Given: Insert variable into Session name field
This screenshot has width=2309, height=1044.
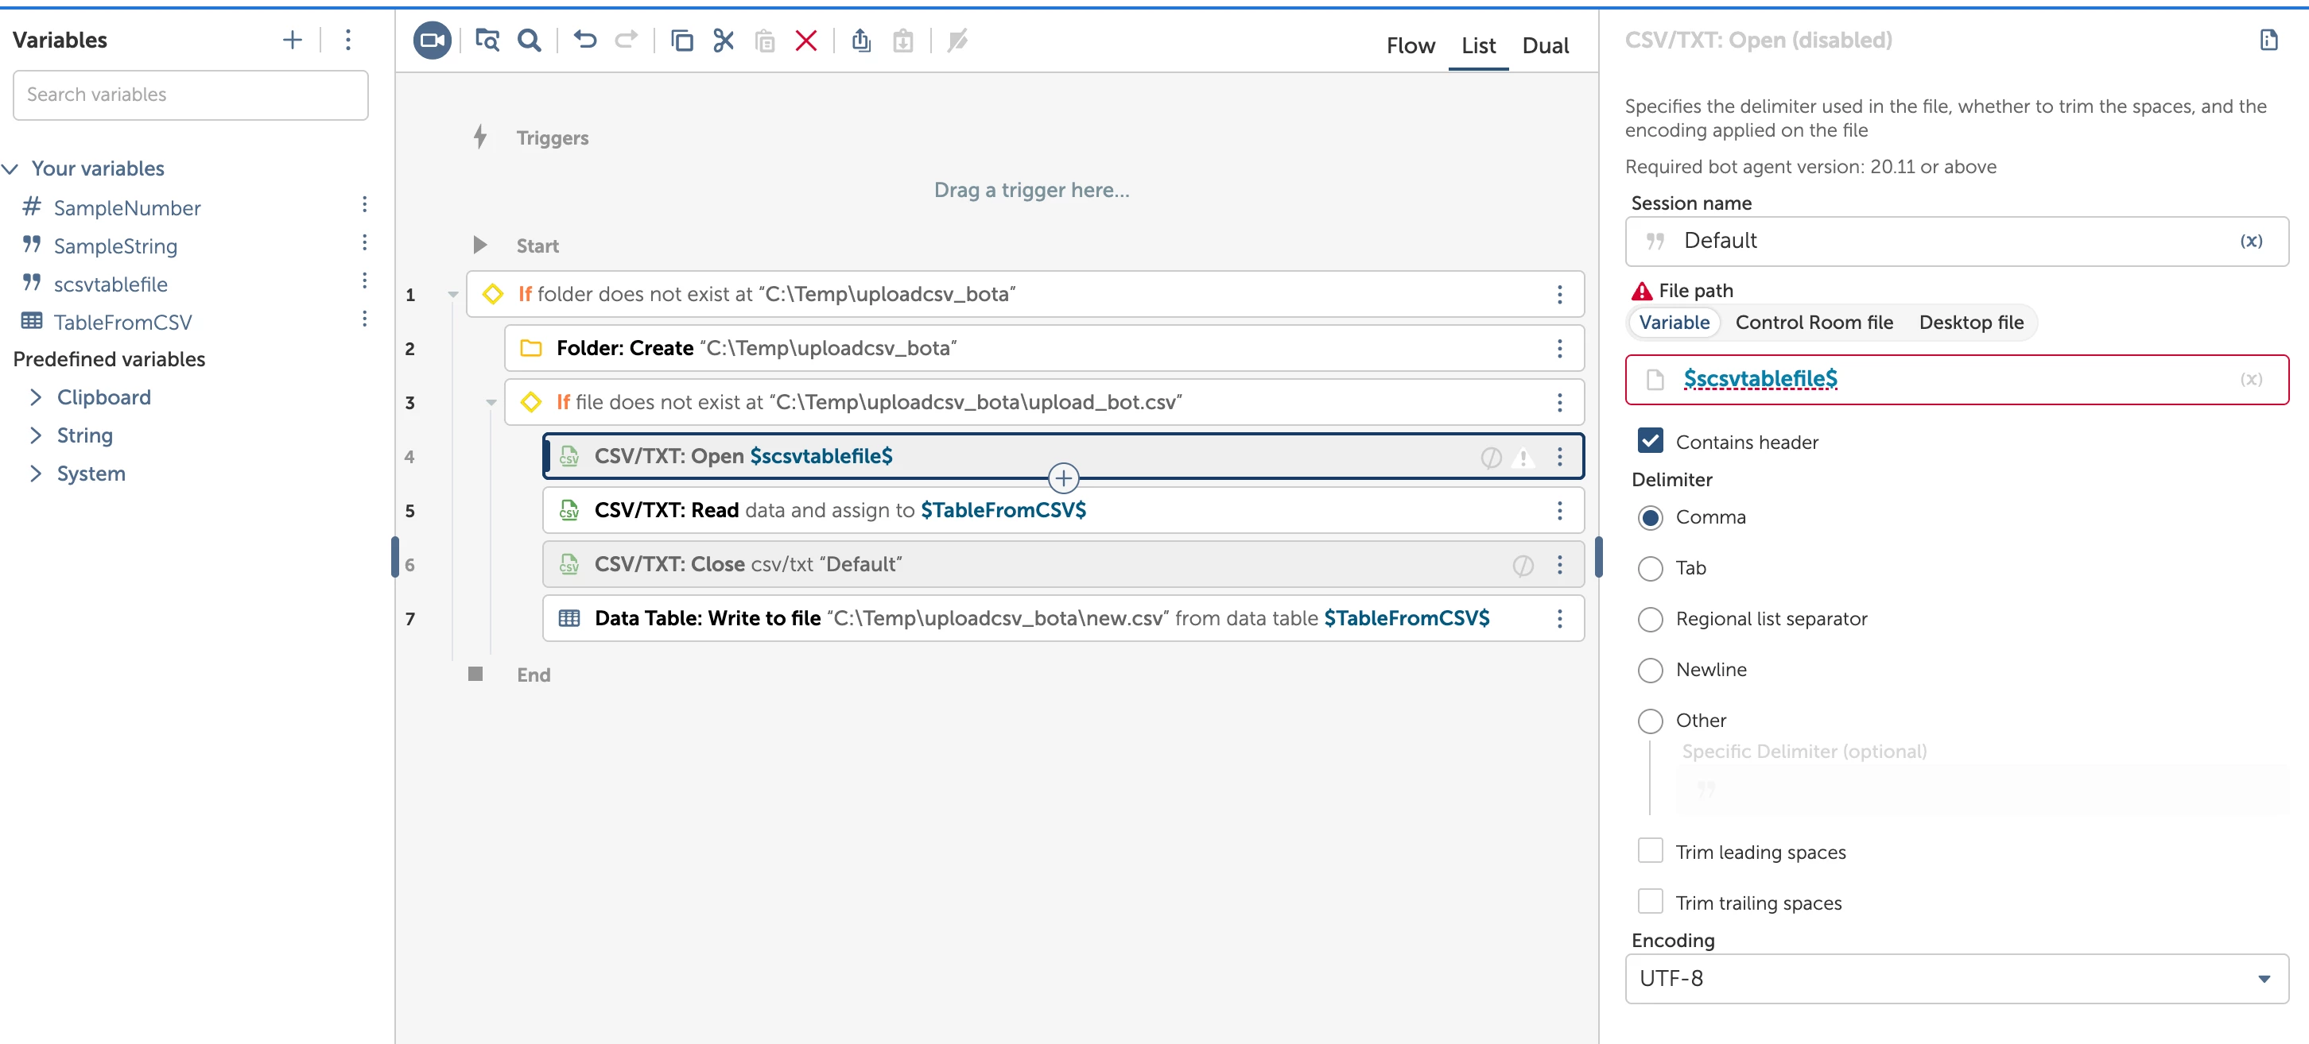Looking at the screenshot, I should tap(2250, 241).
